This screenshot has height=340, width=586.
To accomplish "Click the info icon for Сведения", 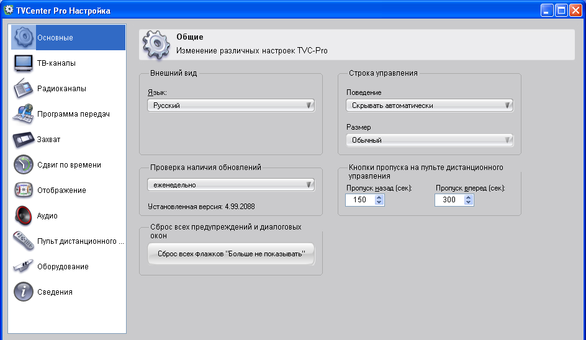I will click(24, 292).
